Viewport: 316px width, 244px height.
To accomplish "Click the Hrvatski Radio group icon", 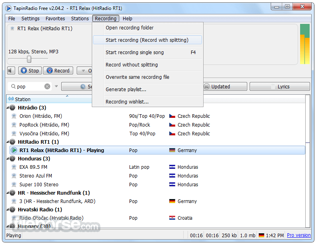I will pos(12,209).
